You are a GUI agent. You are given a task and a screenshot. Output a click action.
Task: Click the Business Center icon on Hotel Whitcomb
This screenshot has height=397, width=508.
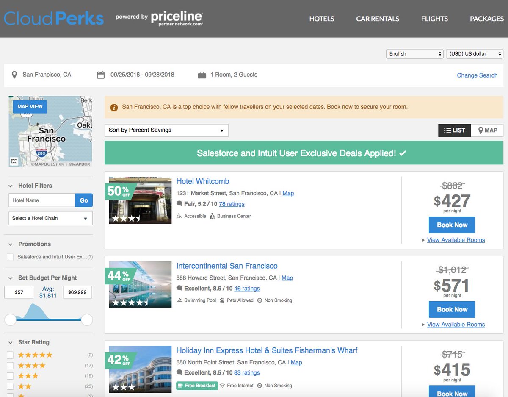[x=212, y=216]
